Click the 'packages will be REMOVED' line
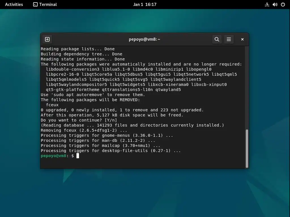Image resolution: width=290 pixels, height=217 pixels. point(90,100)
